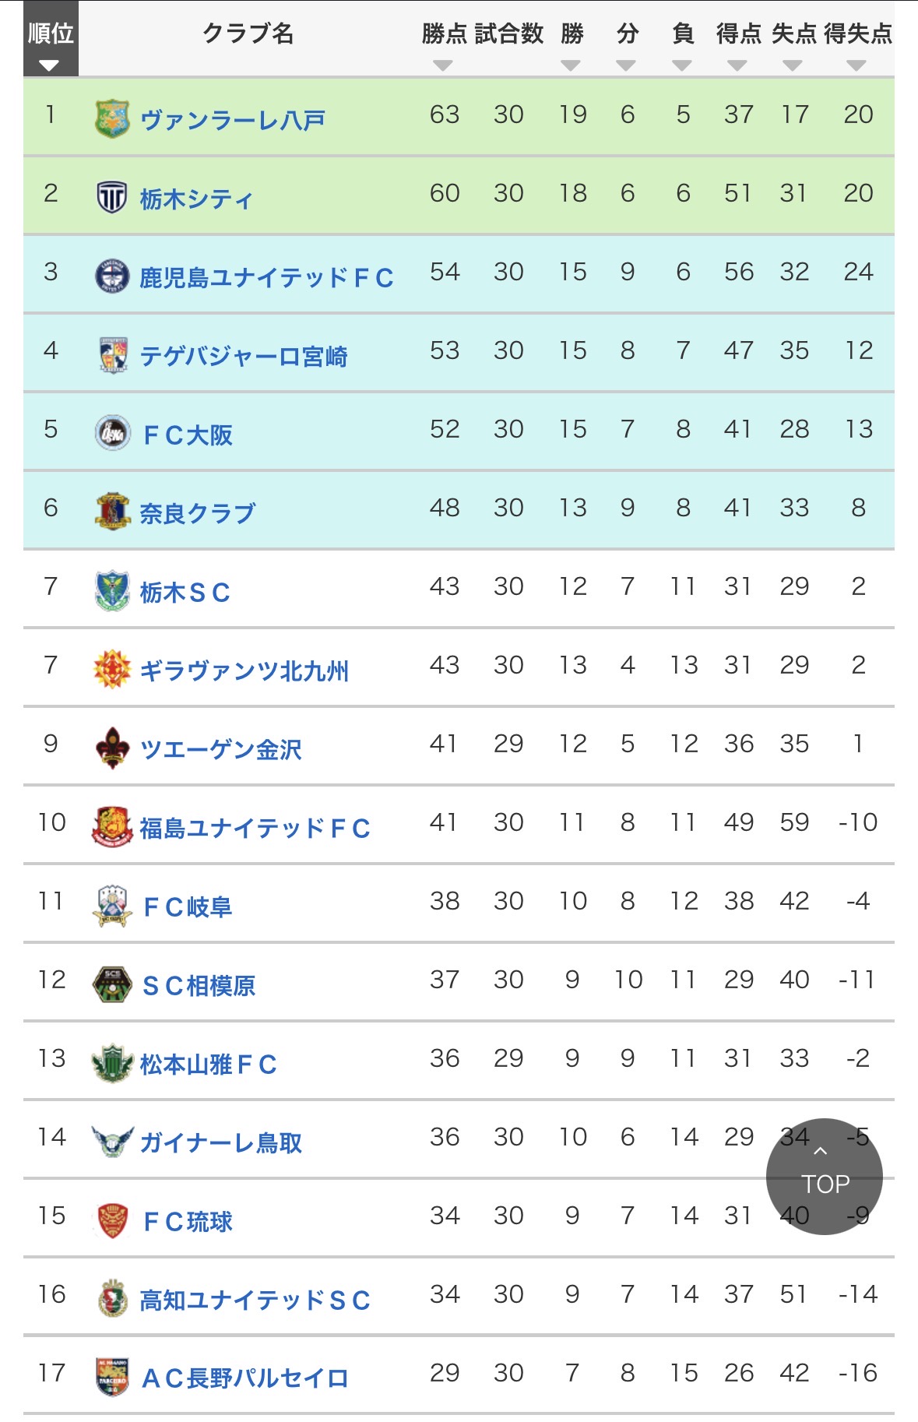Click the Vanraure Hachinohe club crest

click(112, 118)
